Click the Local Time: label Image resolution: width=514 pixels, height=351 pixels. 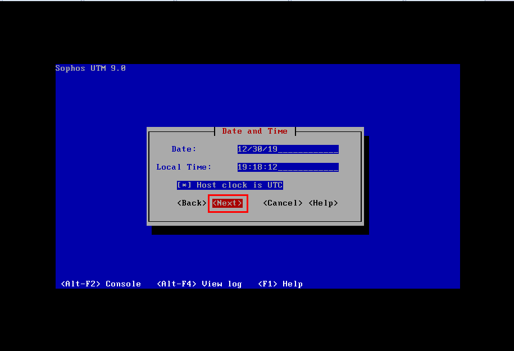tap(184, 167)
